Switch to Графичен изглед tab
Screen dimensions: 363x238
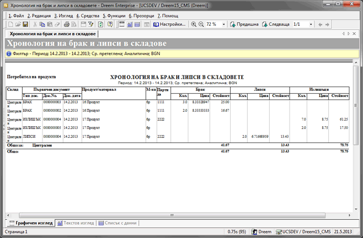[31, 223]
